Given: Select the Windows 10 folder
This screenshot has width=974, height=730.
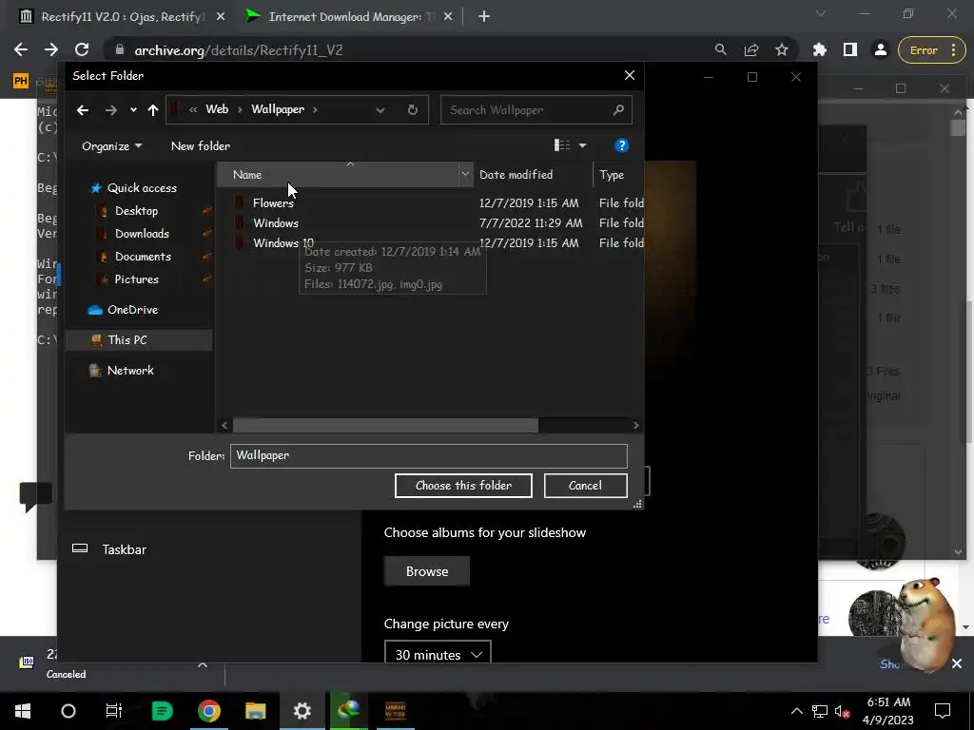Looking at the screenshot, I should [x=283, y=242].
